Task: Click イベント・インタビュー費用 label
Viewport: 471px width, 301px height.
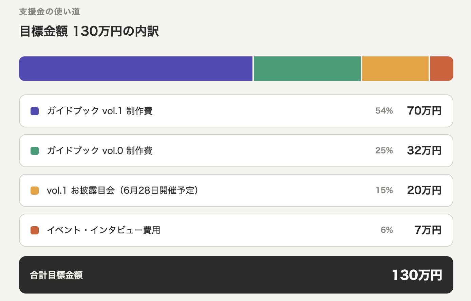Action: pos(103,230)
